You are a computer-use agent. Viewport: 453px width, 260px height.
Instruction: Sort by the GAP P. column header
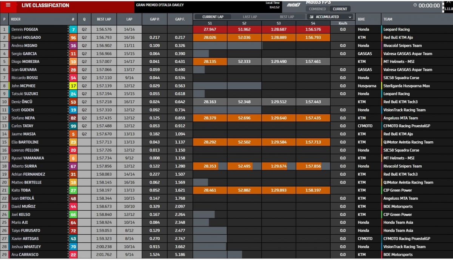[x=155, y=19]
